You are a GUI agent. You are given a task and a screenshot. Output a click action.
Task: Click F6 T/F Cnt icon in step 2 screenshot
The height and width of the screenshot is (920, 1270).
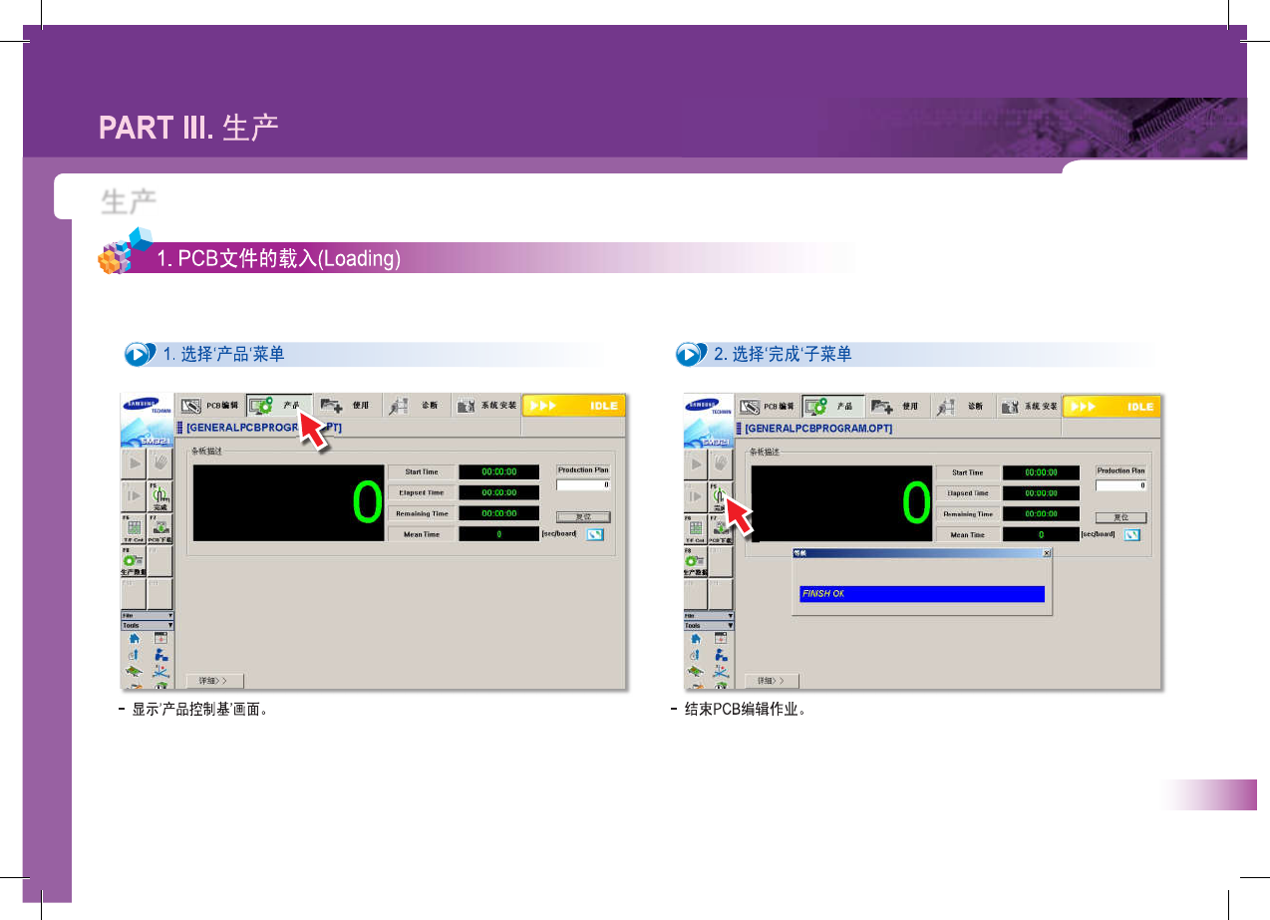[x=695, y=528]
